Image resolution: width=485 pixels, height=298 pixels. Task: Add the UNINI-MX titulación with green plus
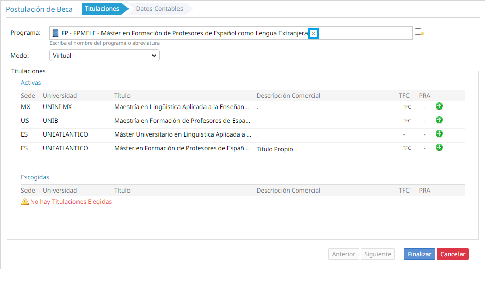(439, 106)
